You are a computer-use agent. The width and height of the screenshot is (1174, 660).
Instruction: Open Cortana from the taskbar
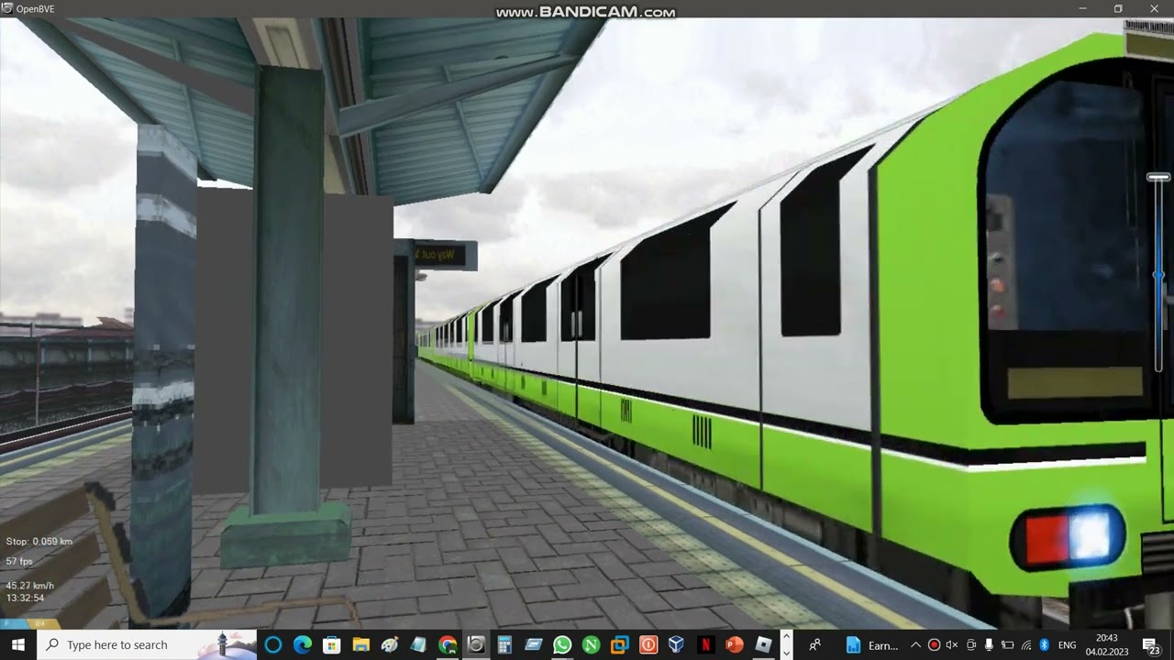pyautogui.click(x=272, y=644)
